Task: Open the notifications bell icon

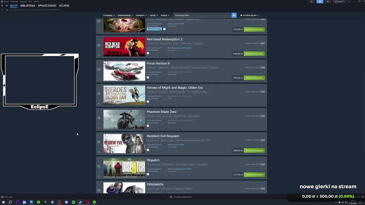Action: pos(328,1)
